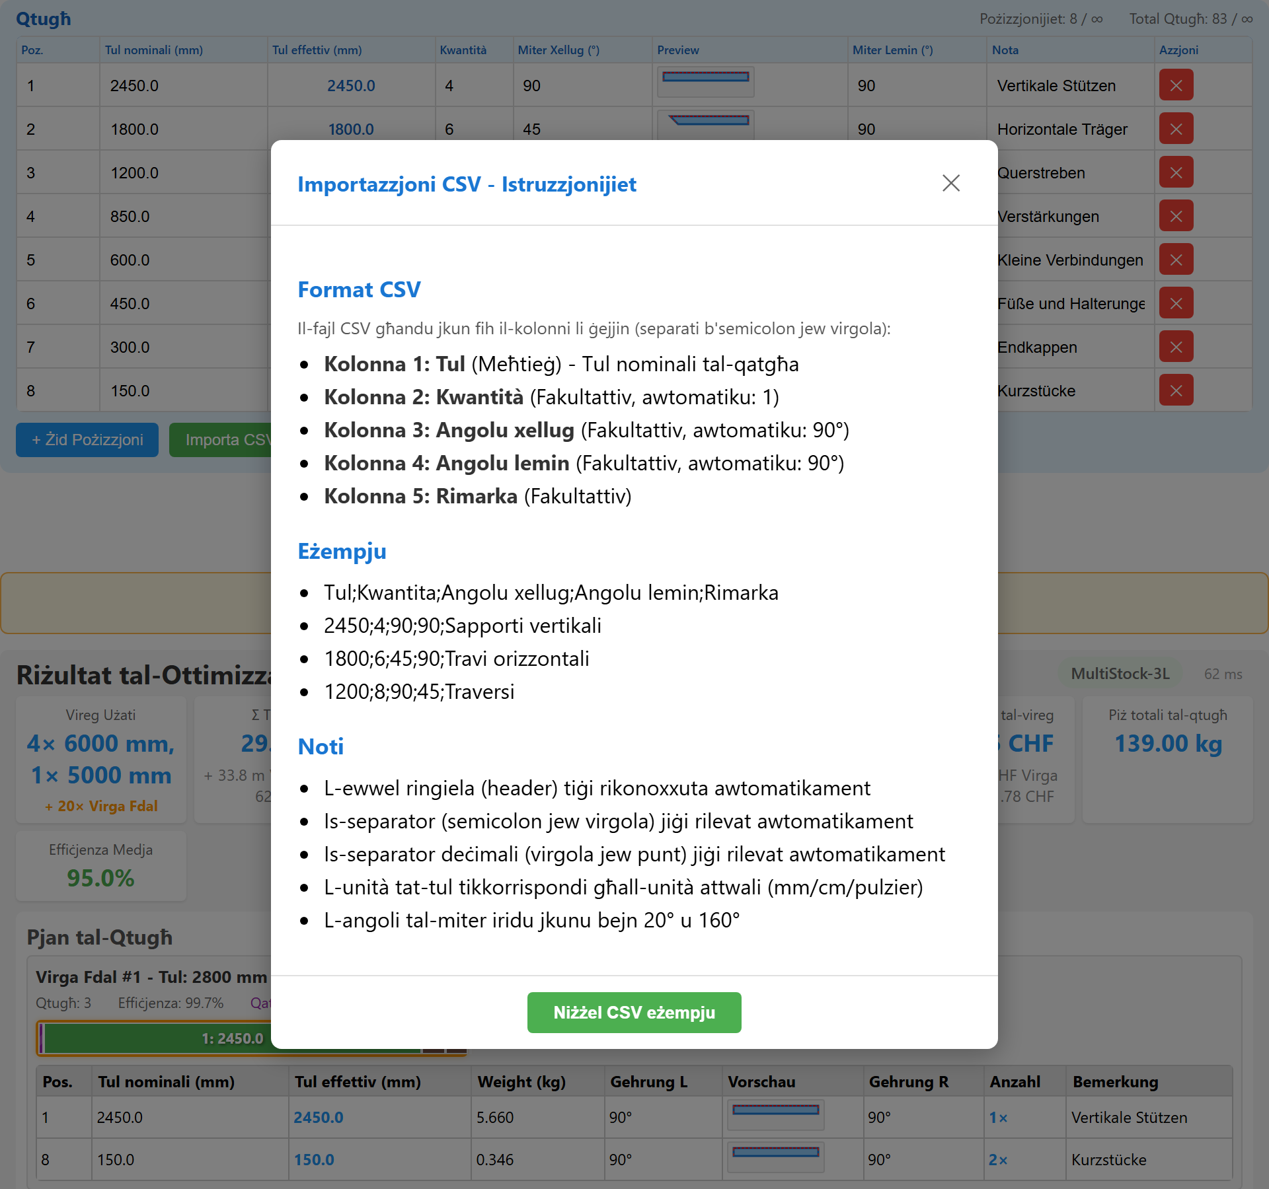1269x1189 pixels.
Task: Edit nominal length 850.0 in row 4
Action: click(x=184, y=217)
